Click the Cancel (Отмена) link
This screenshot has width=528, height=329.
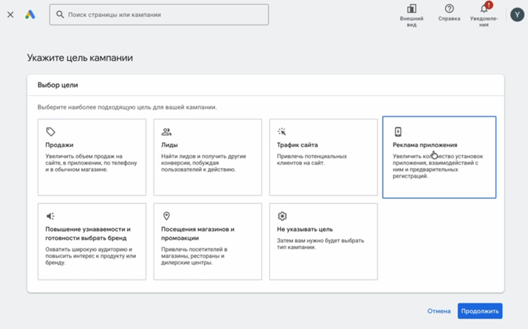[439, 311]
